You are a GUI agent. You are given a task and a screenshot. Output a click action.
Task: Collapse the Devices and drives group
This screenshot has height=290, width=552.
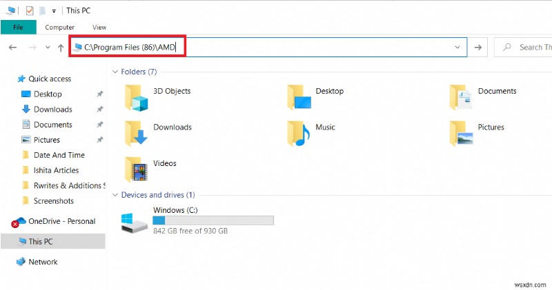(x=115, y=195)
